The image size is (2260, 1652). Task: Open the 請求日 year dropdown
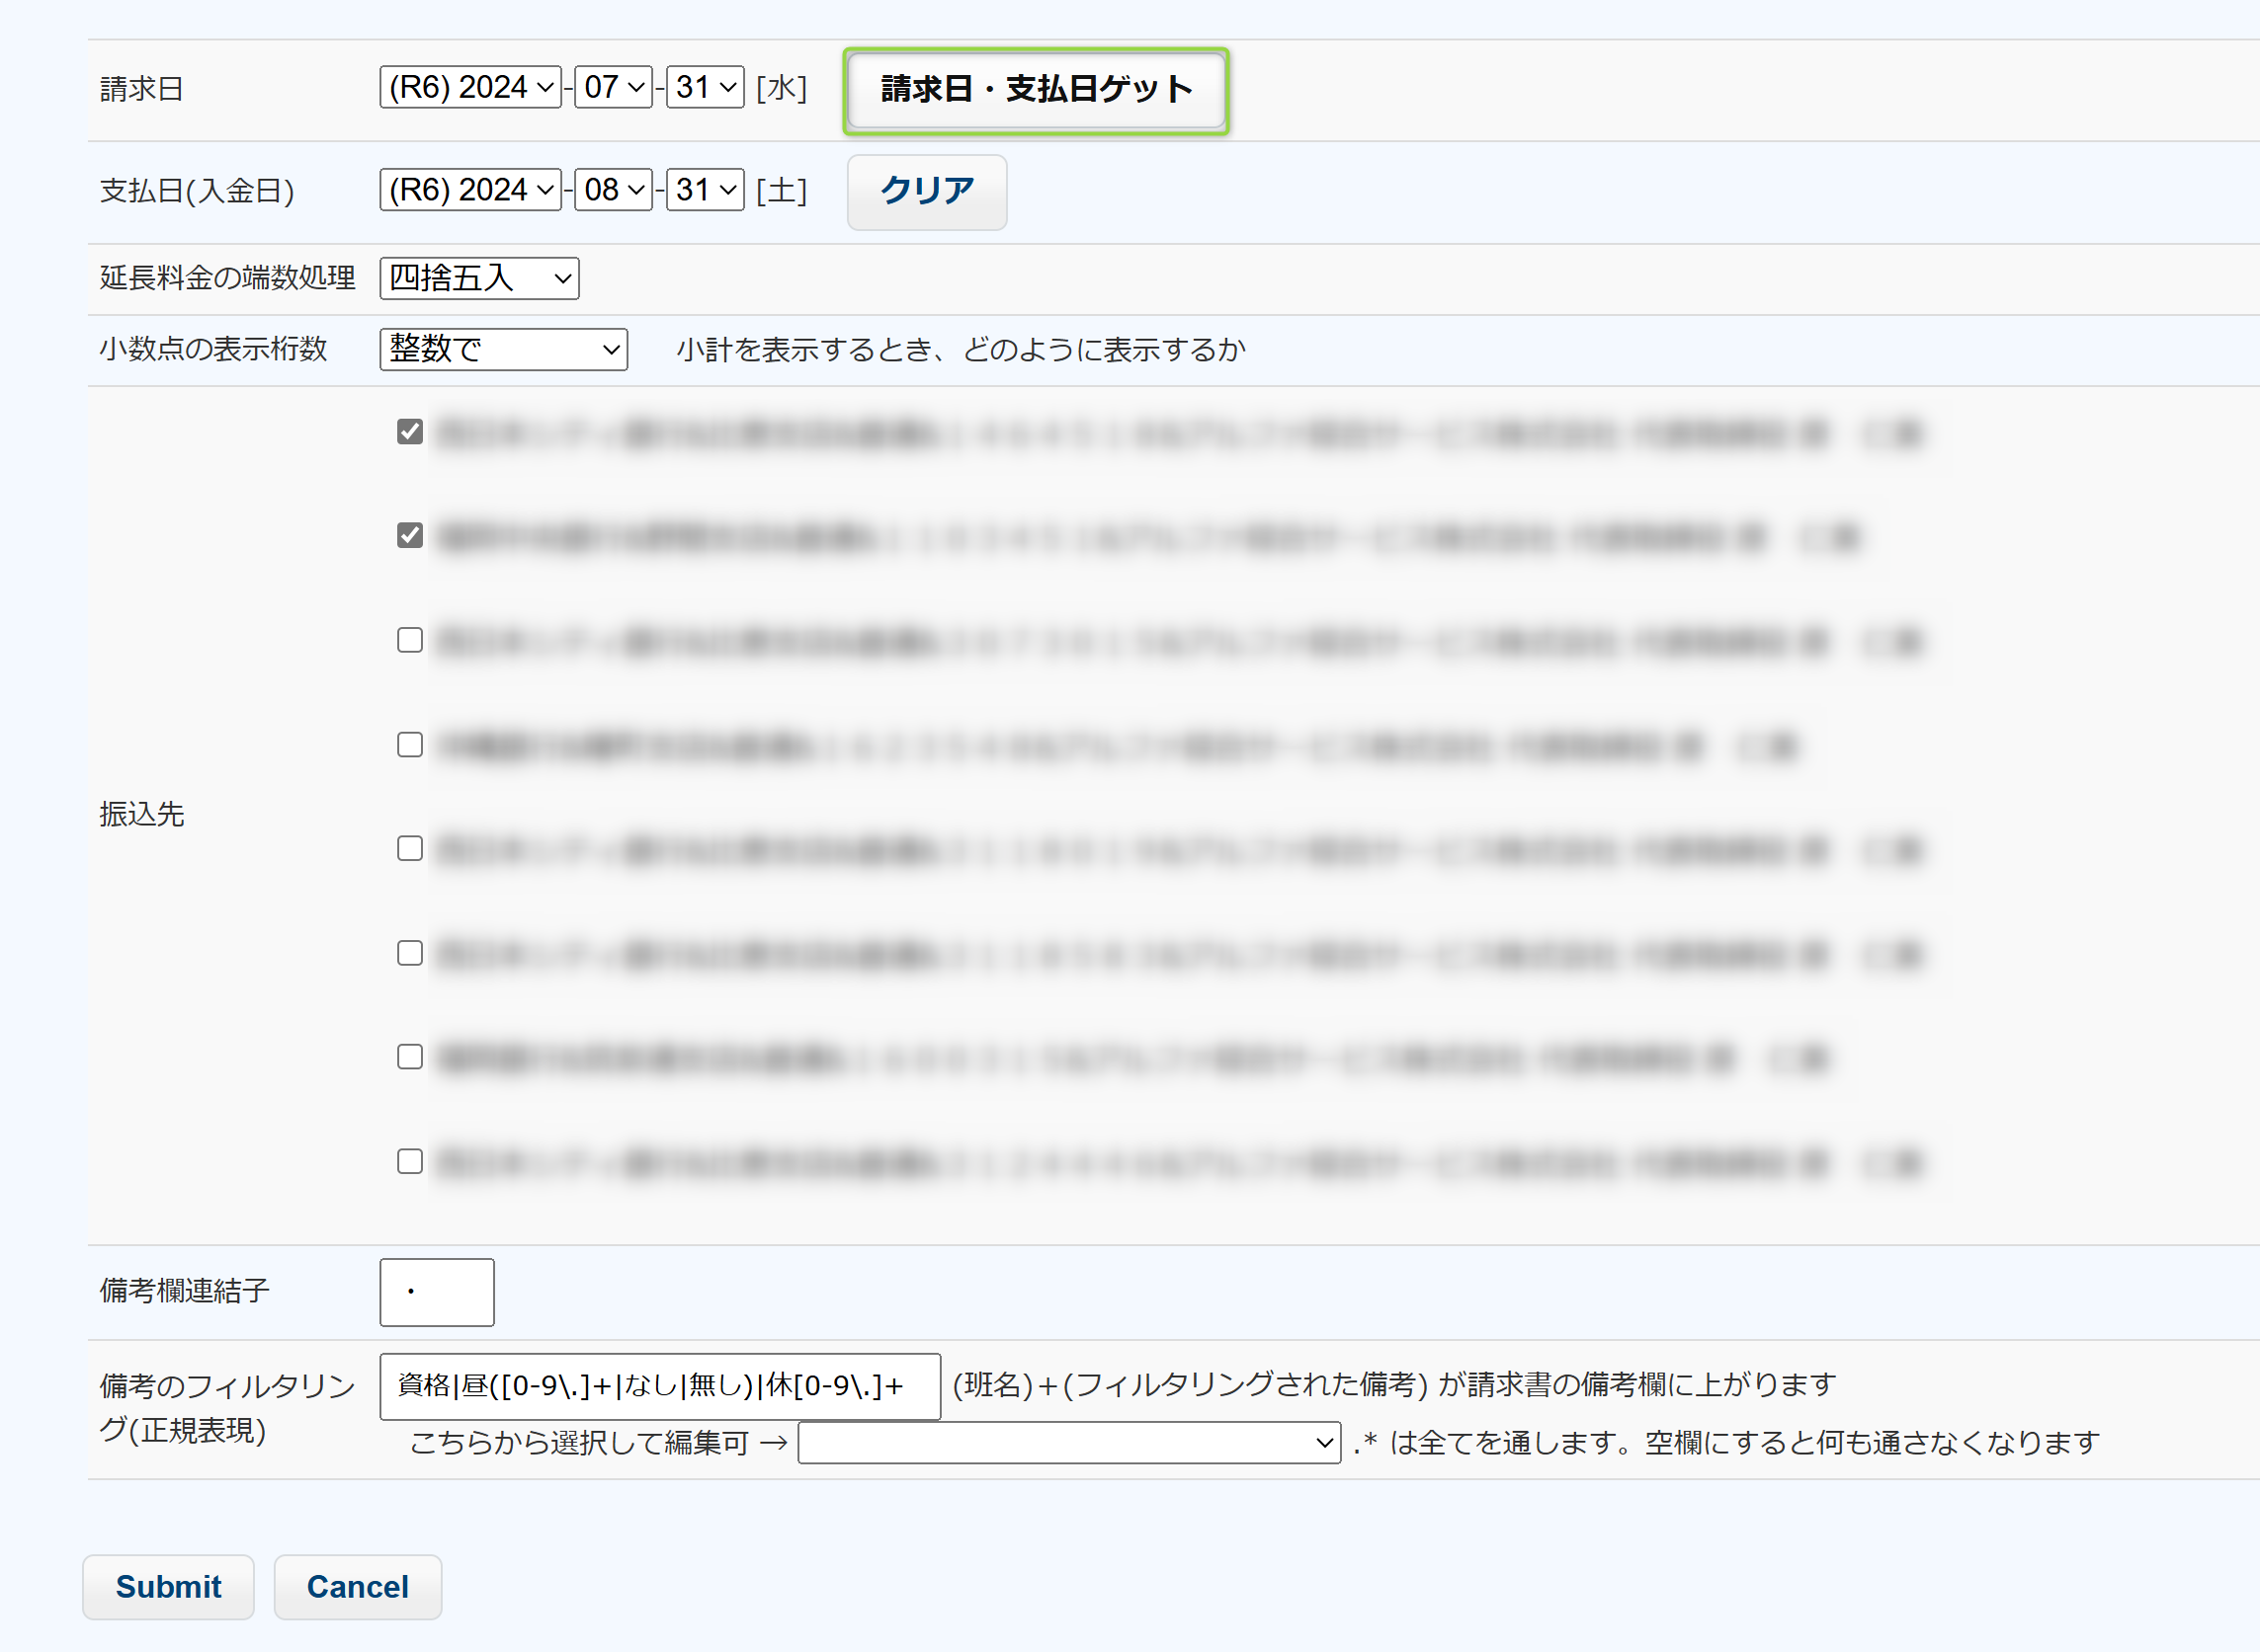[x=469, y=88]
